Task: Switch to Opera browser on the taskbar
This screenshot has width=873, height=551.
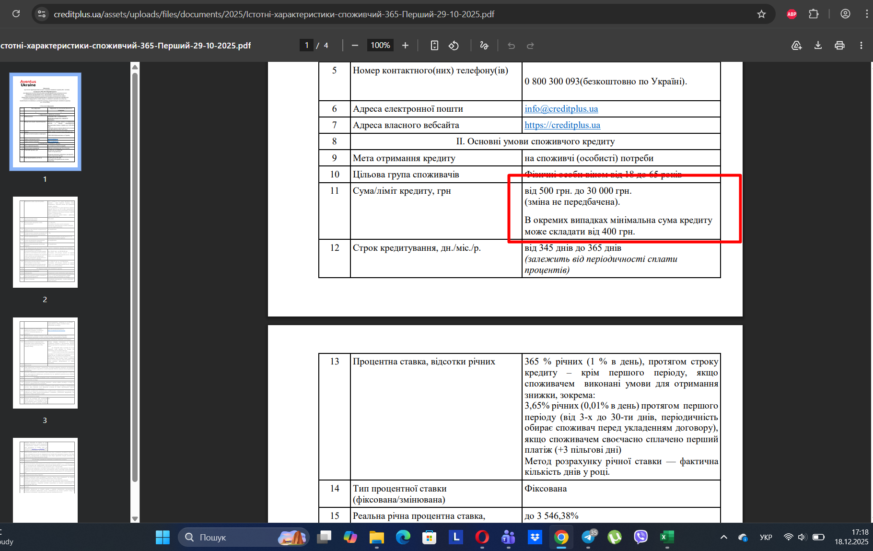Action: click(x=482, y=537)
